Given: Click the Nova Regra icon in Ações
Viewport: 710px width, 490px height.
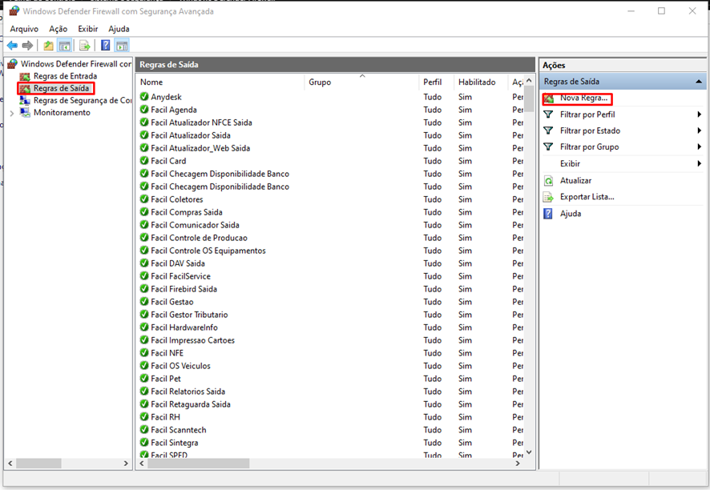Looking at the screenshot, I should (x=549, y=98).
